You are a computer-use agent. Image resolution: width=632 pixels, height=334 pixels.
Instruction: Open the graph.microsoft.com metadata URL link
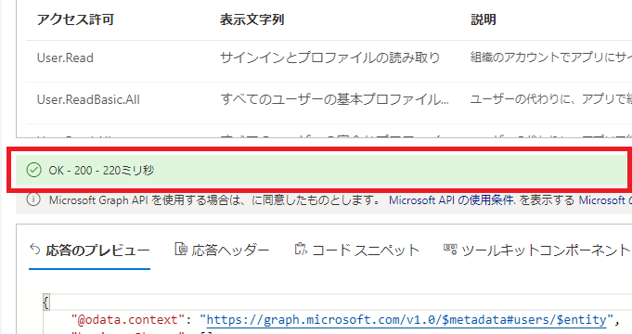tap(406, 320)
